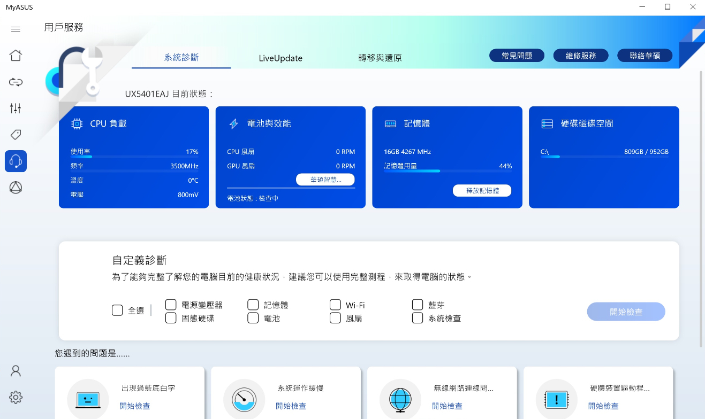
Task: Click the 44% memory usage value
Action: click(x=505, y=166)
